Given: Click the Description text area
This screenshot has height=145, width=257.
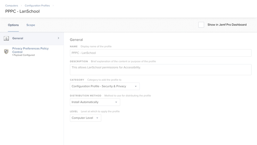Looking at the screenshot, I should coord(161,70).
